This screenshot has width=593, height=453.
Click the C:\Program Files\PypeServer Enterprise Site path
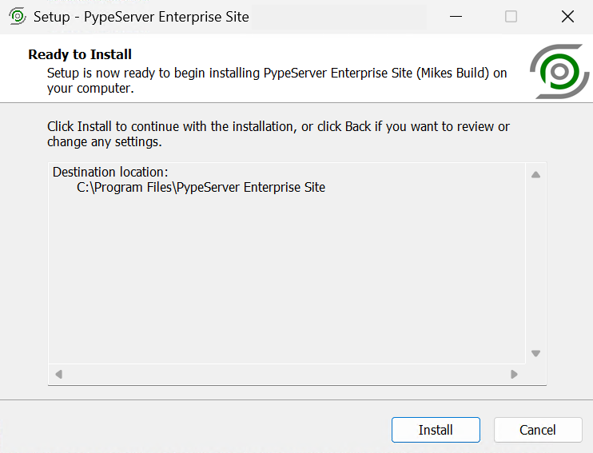(x=201, y=188)
